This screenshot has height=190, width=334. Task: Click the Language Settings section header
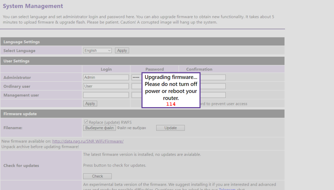tap(142, 42)
